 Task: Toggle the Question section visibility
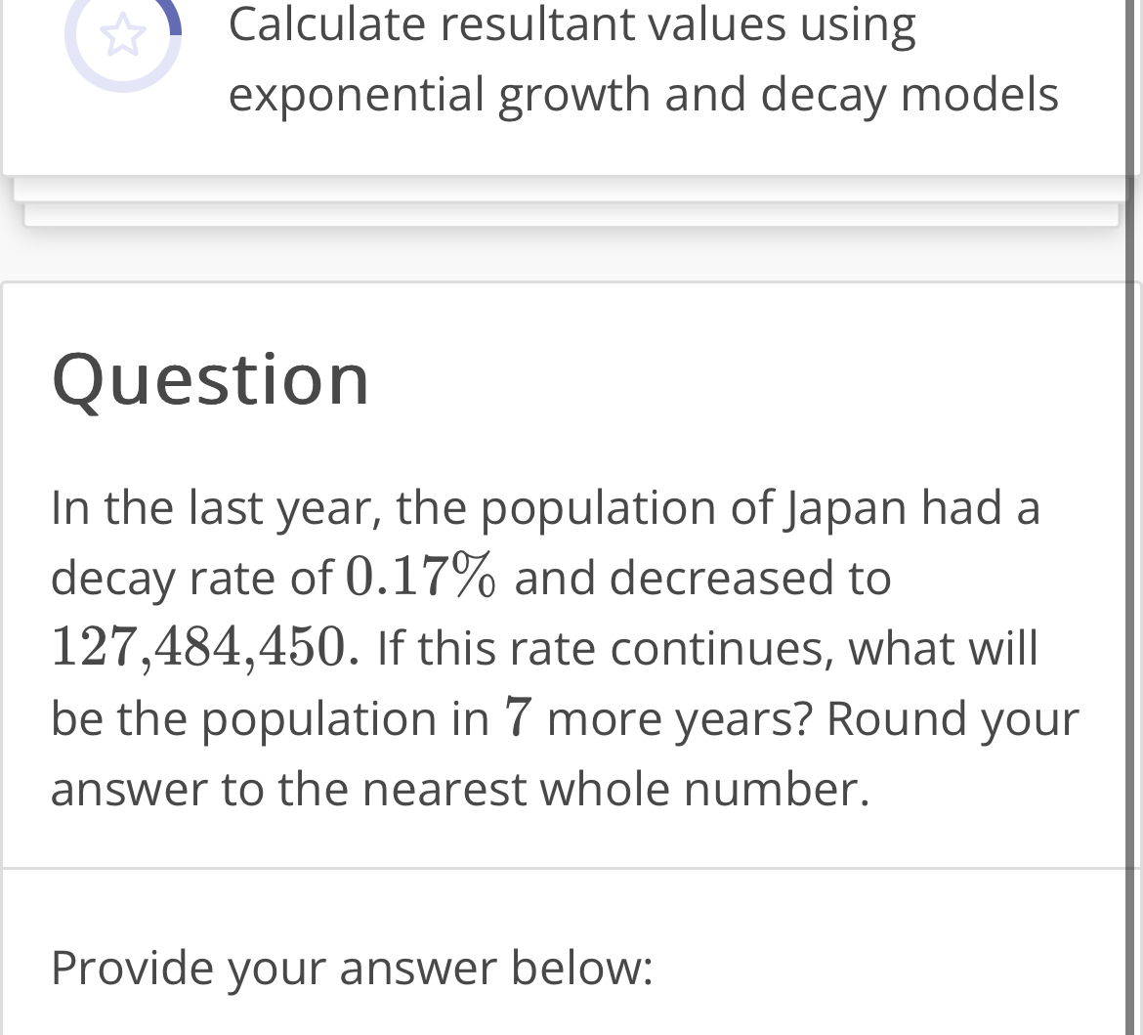(x=211, y=380)
